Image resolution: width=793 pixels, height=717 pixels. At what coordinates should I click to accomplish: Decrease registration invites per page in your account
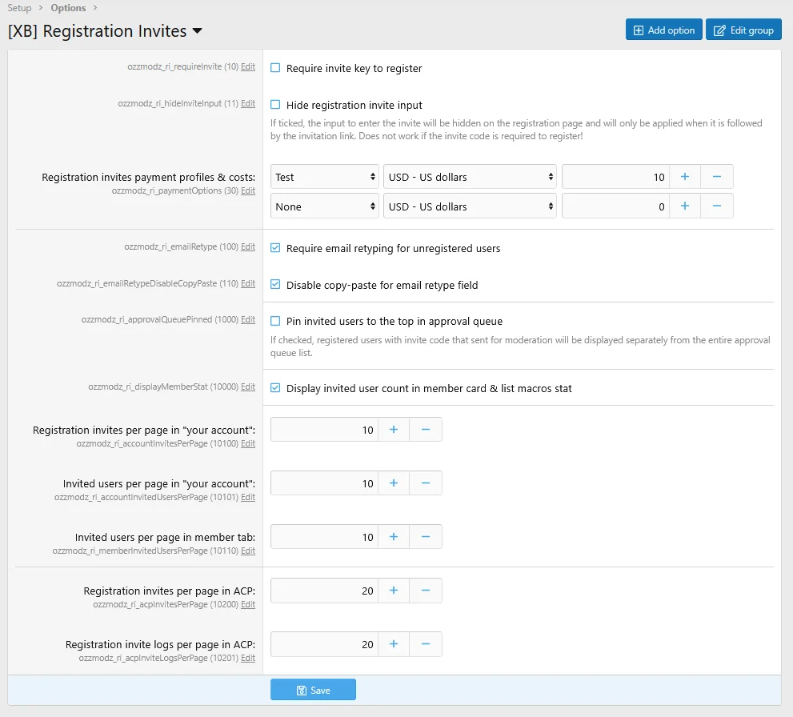pos(424,429)
